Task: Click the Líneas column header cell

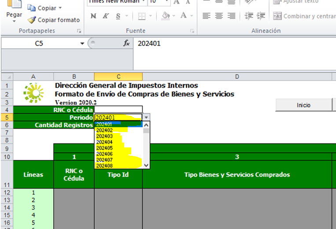Action: [x=33, y=174]
